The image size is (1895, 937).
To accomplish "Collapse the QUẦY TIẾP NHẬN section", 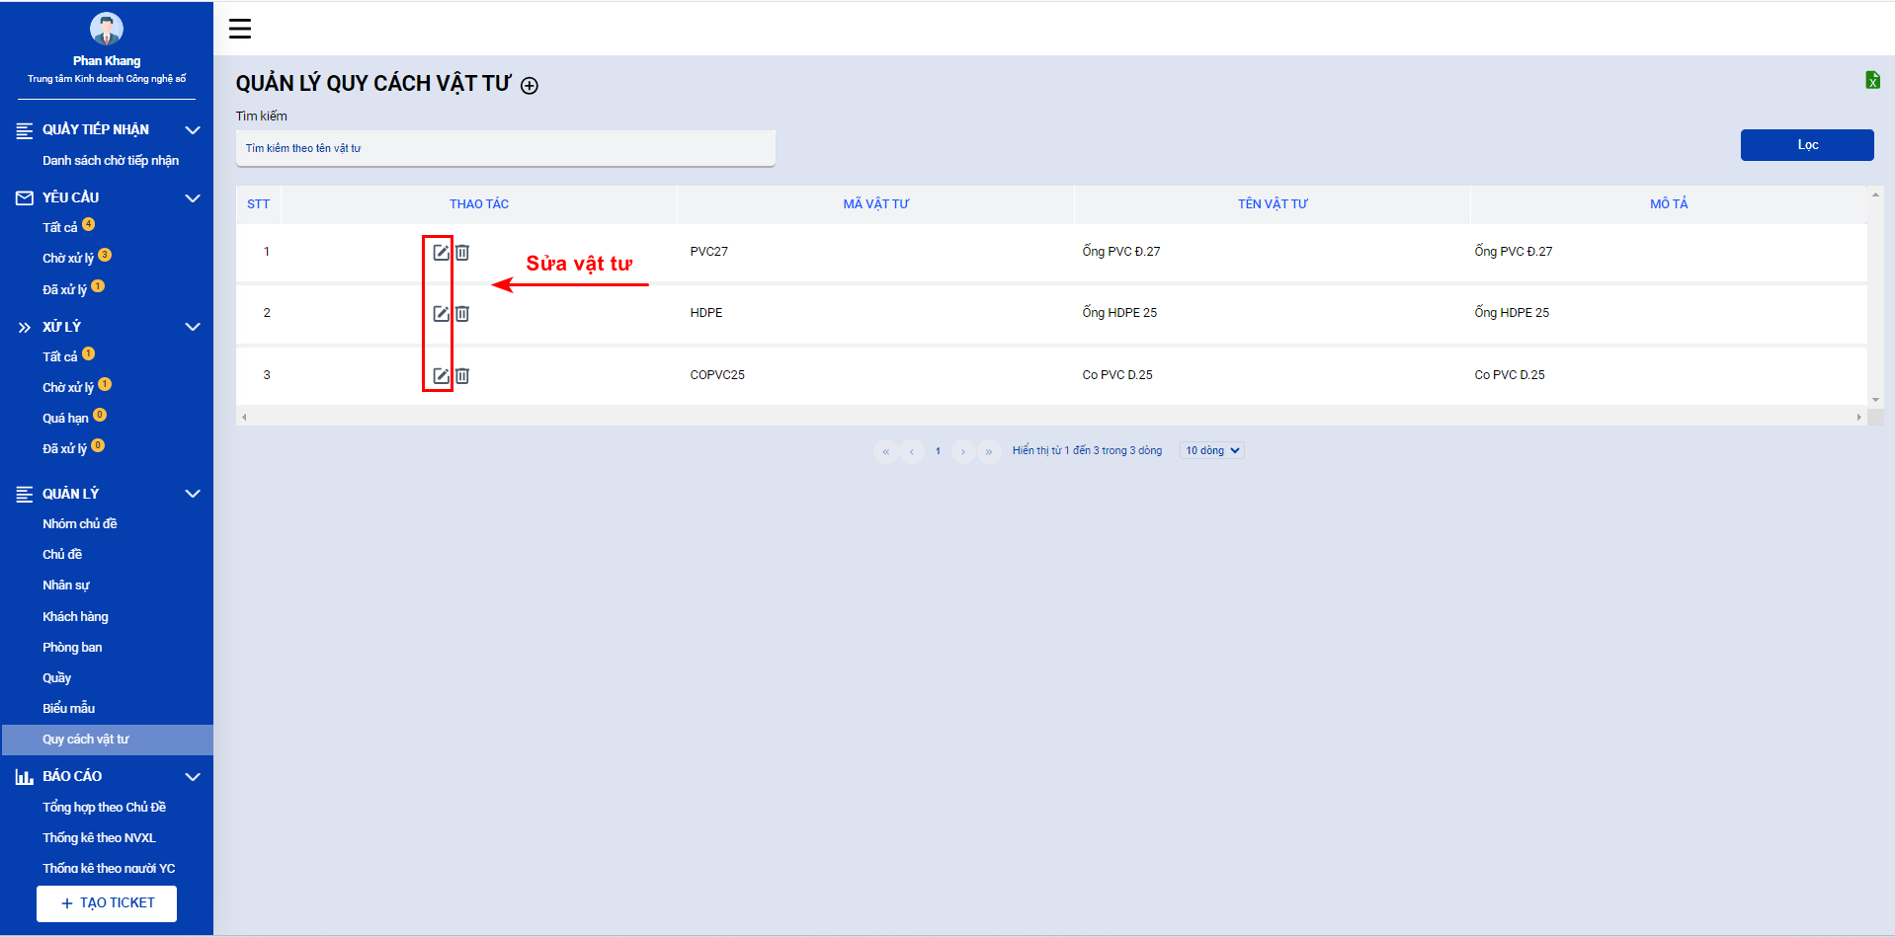I will click(193, 129).
